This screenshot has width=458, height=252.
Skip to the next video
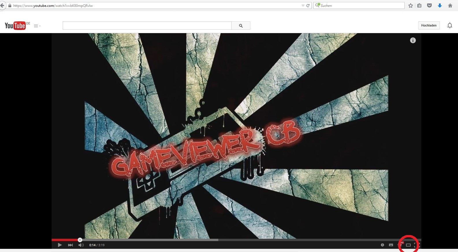click(x=70, y=245)
